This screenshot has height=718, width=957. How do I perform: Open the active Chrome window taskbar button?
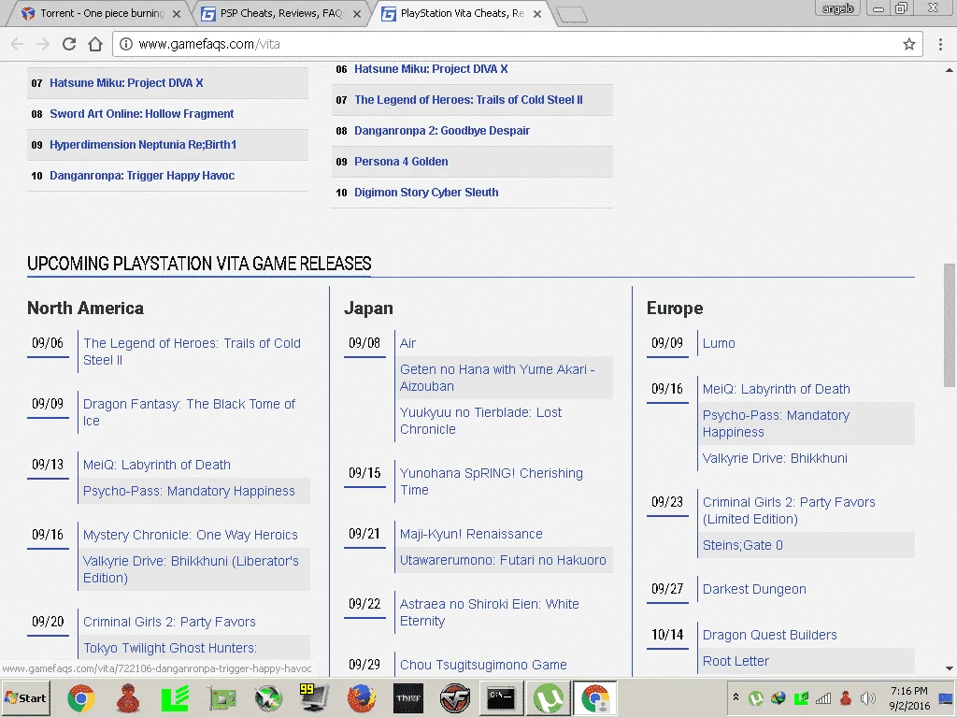[595, 697]
